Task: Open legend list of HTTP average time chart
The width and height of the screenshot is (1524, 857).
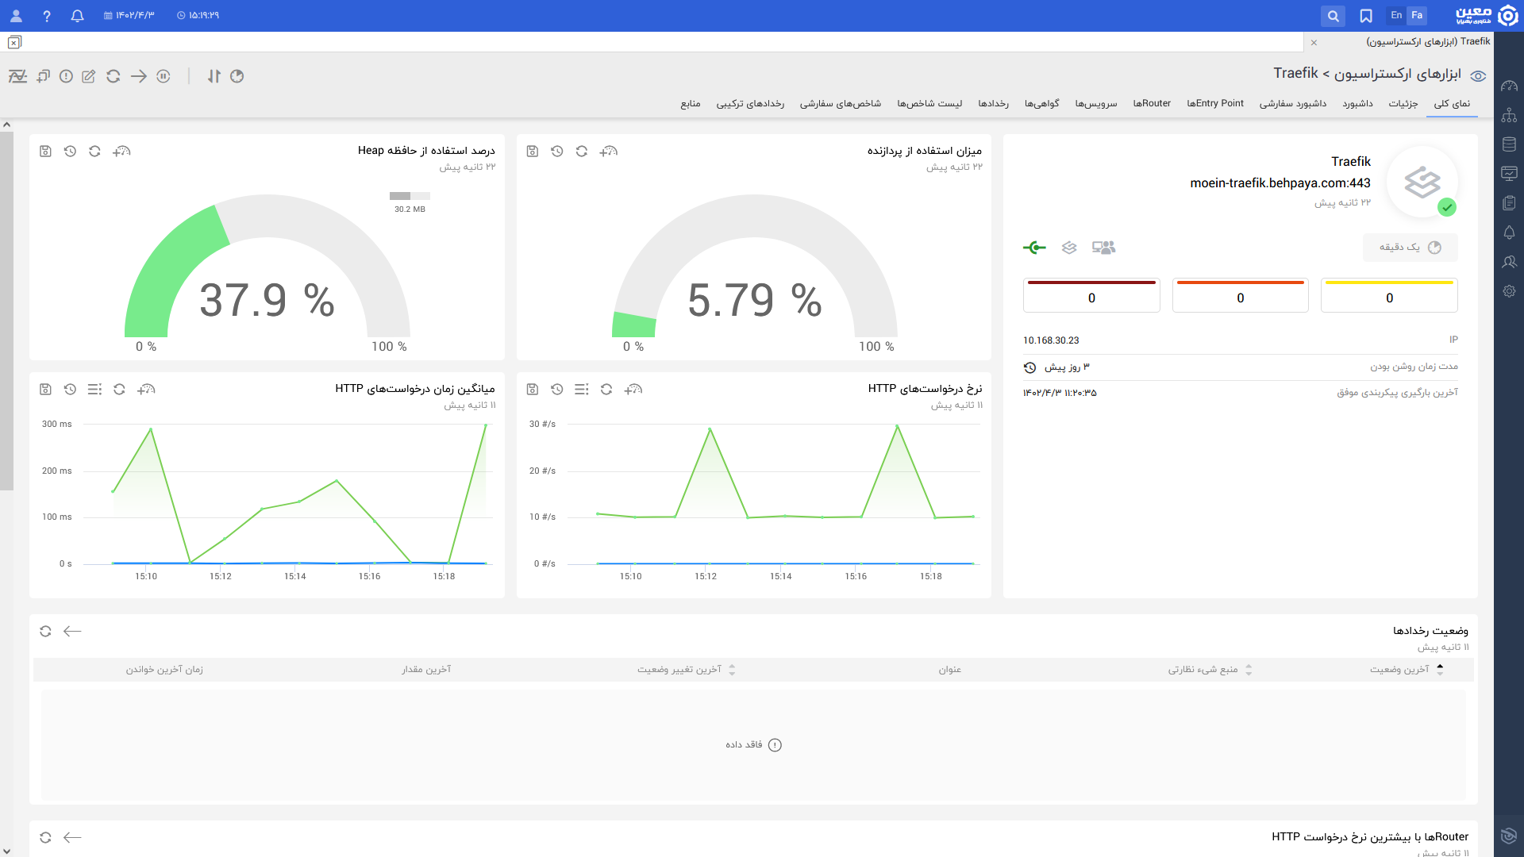Action: (x=94, y=389)
